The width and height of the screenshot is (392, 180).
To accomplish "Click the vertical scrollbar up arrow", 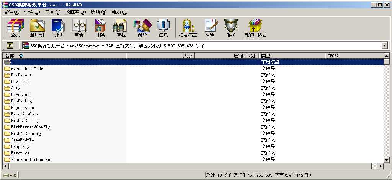I will 387,56.
